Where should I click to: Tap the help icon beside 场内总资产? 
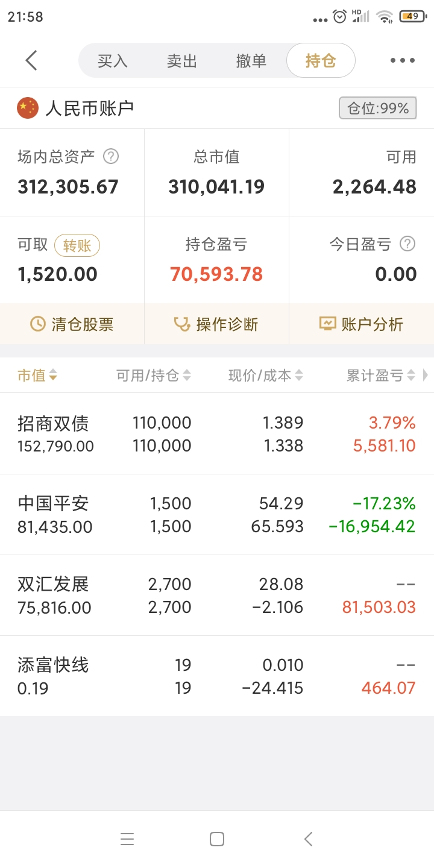[x=111, y=157]
